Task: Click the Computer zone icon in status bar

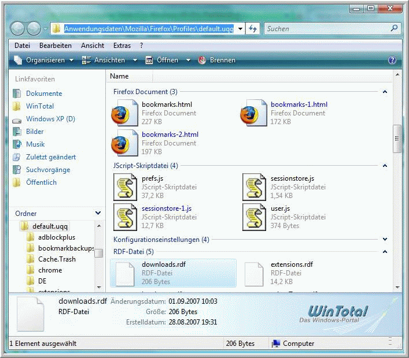Action: pyautogui.click(x=275, y=344)
